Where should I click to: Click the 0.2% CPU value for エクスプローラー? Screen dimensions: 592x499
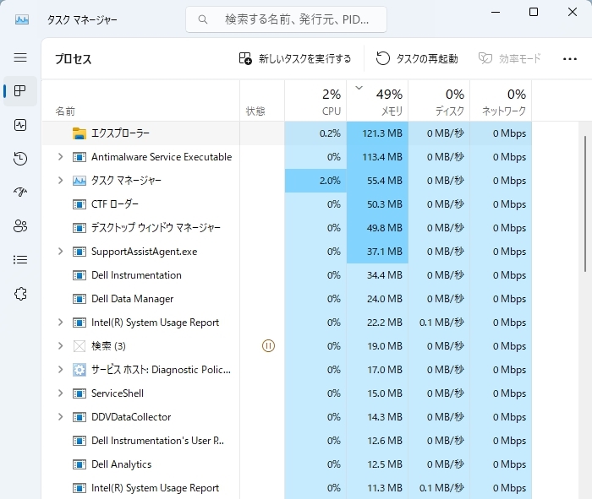[x=330, y=133]
